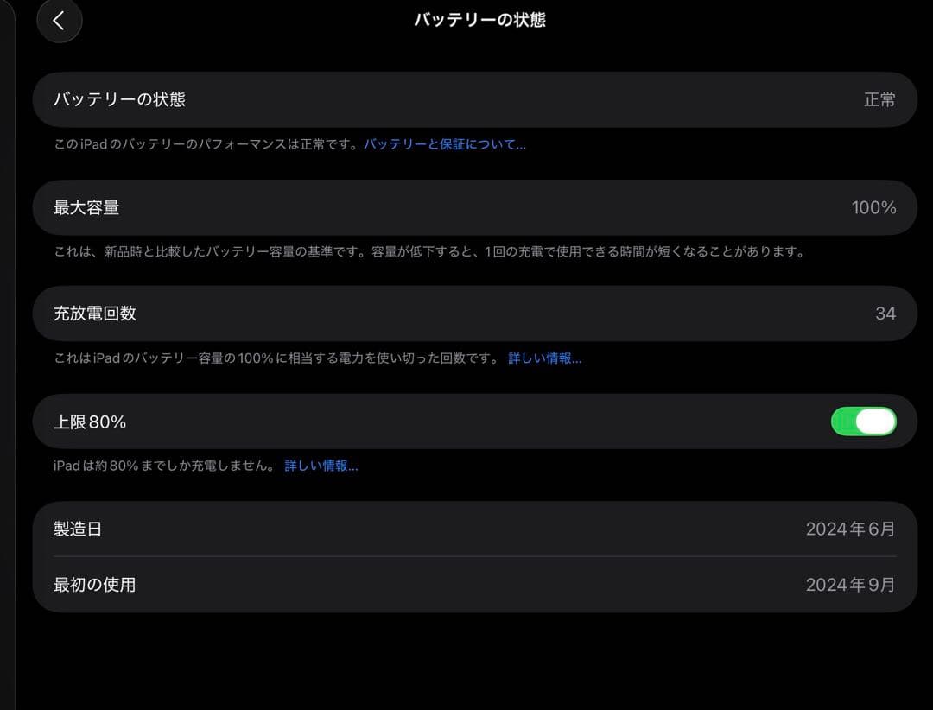This screenshot has width=933, height=710.
Task: Tap the 34 charge cycle count value
Action: pos(885,314)
